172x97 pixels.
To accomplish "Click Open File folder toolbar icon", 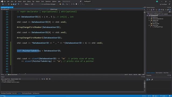I will [12, 4].
